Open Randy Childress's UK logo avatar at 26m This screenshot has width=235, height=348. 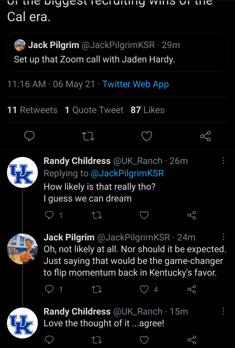click(x=22, y=173)
